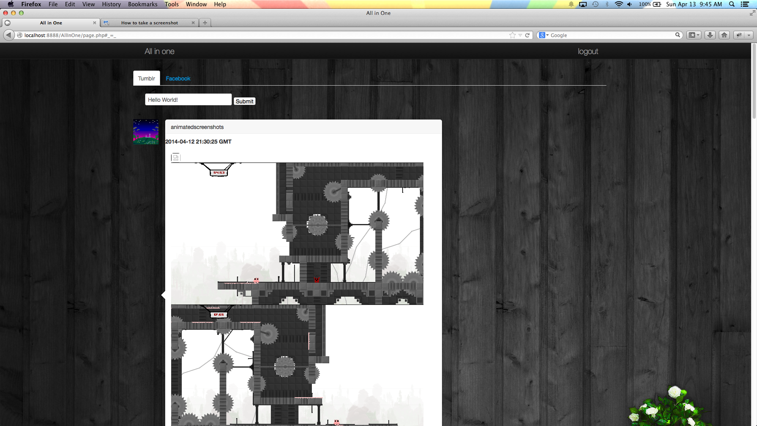Screen dimensions: 757x426
Task: Click the reload page icon
Action: pyautogui.click(x=527, y=35)
